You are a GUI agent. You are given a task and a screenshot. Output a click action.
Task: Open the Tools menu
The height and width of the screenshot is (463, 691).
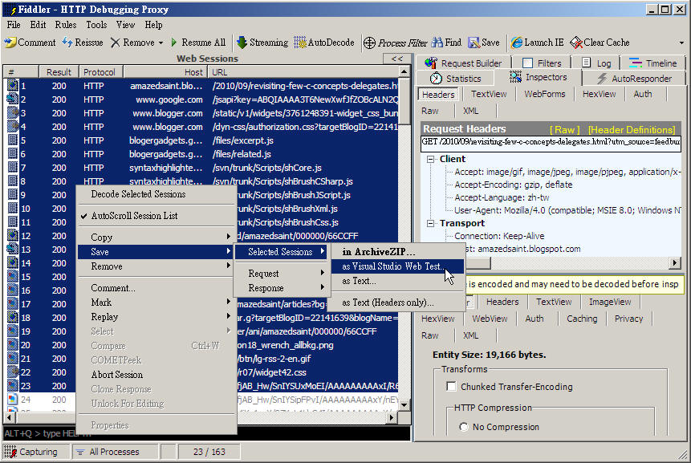click(x=96, y=25)
